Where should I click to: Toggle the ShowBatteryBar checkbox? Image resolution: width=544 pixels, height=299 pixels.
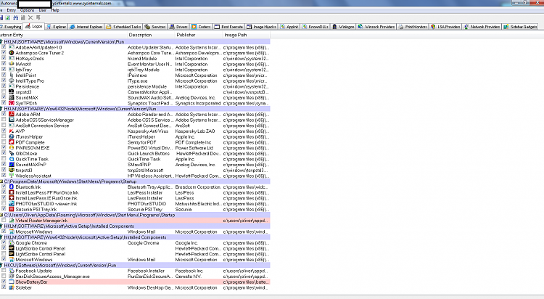pos(4,282)
